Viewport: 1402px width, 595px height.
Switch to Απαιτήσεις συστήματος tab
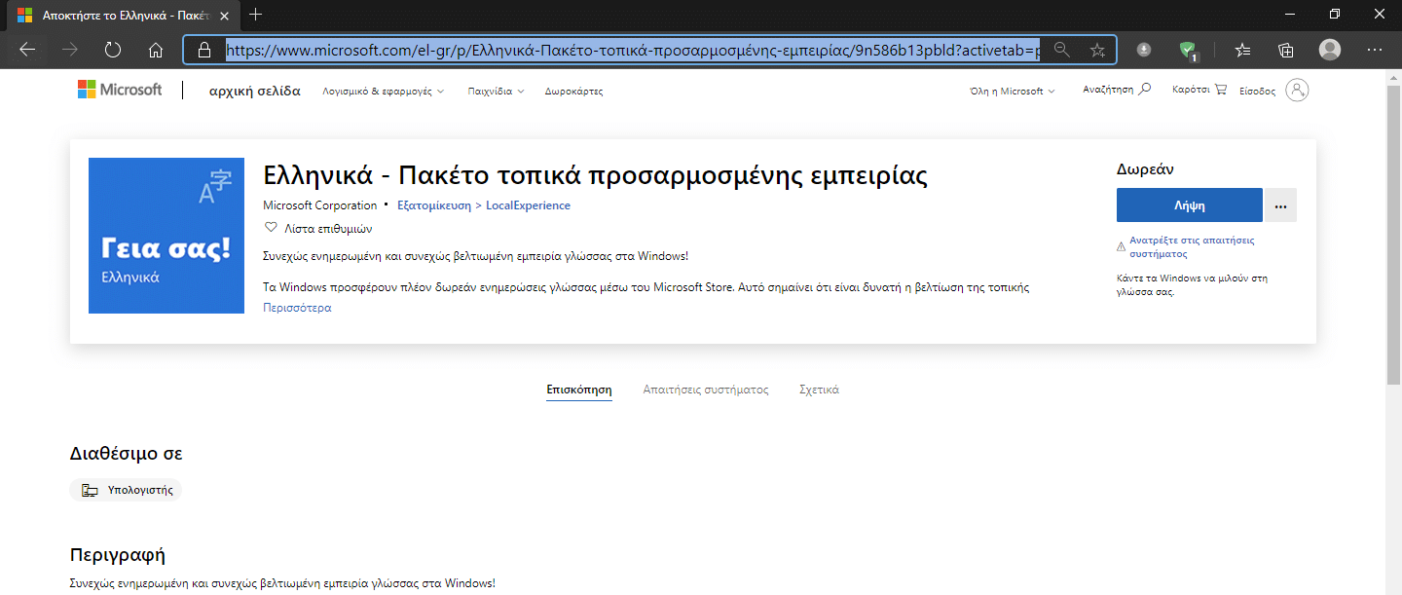click(x=706, y=390)
